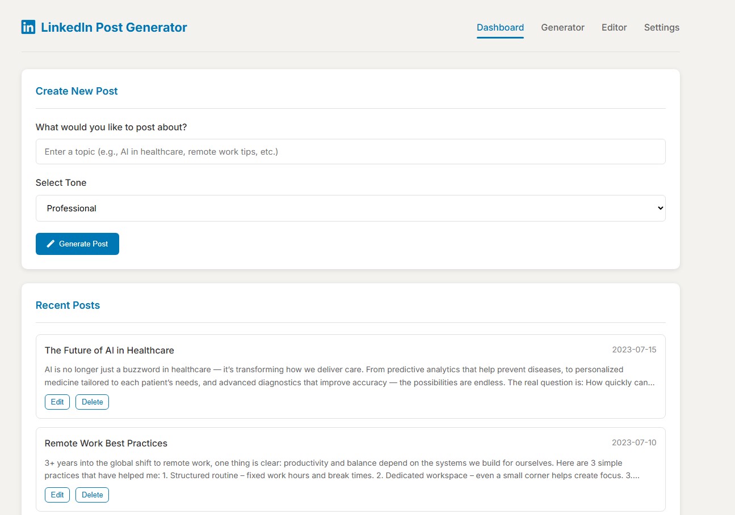Focus the topic input field
Screen dimensions: 735x515
[x=350, y=152]
